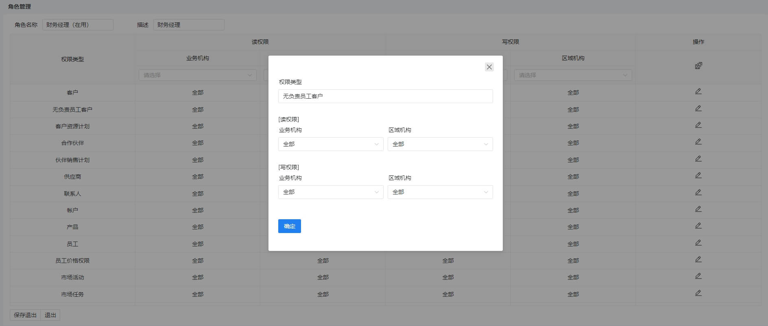Select the 产品 cell
The width and height of the screenshot is (768, 326).
point(72,227)
